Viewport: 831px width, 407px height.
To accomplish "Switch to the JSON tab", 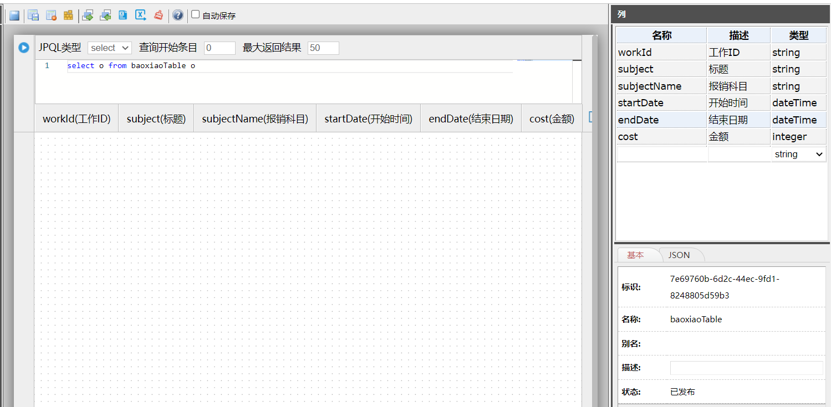I will 679,255.
